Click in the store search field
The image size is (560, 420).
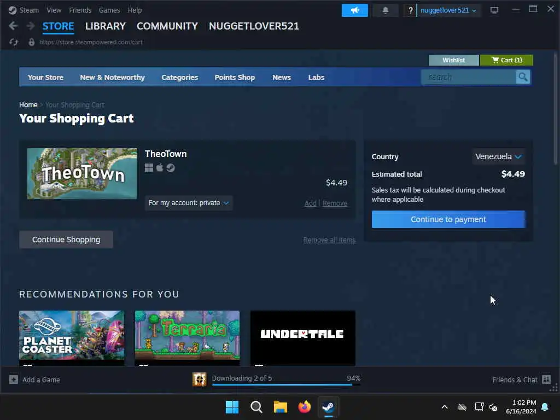click(468, 77)
